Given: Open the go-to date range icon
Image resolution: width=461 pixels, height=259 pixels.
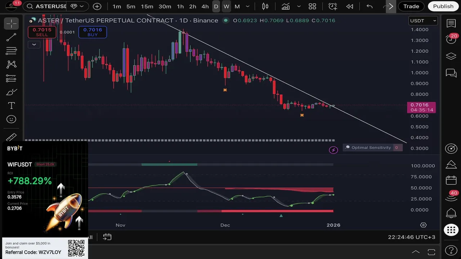Looking at the screenshot, I should 107,237.
